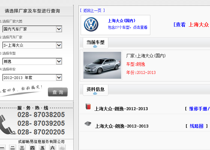Select the 资料信息 tab
The image size is (210, 150).
(95, 90)
